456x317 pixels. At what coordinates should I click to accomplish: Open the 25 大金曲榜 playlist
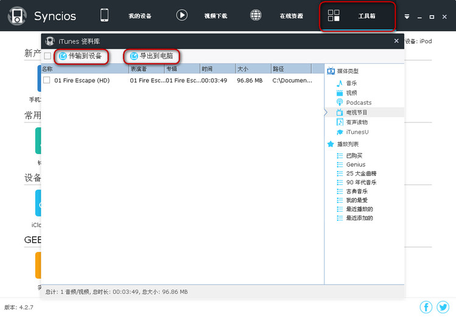pyautogui.click(x=361, y=173)
